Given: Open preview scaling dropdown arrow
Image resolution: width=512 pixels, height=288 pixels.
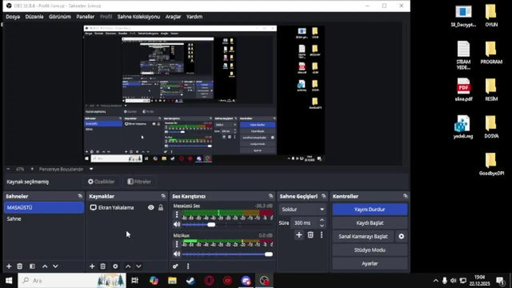Looking at the screenshot, I should (x=91, y=169).
